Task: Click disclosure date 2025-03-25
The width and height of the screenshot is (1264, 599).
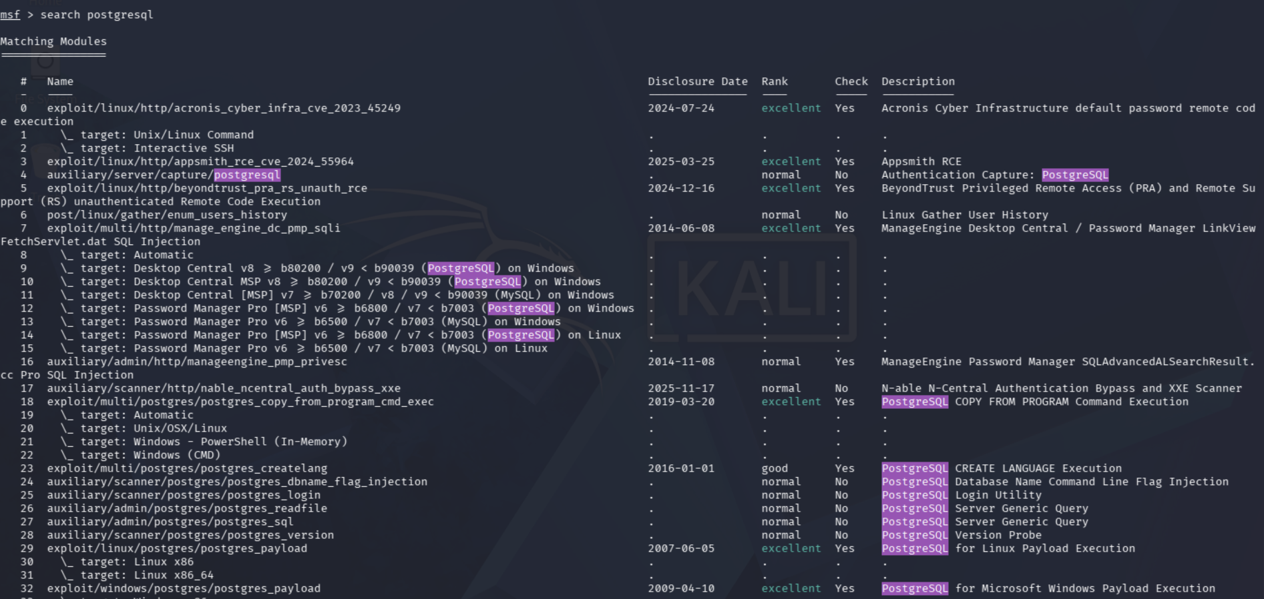Action: (681, 161)
